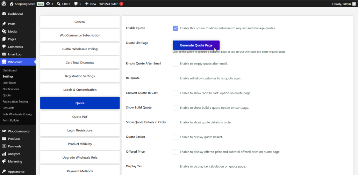
Task: Select the Cart Total Discounts tab
Action: (x=80, y=63)
